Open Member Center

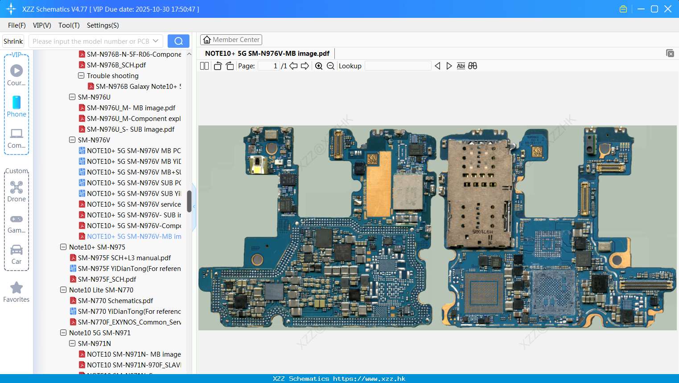click(x=231, y=40)
